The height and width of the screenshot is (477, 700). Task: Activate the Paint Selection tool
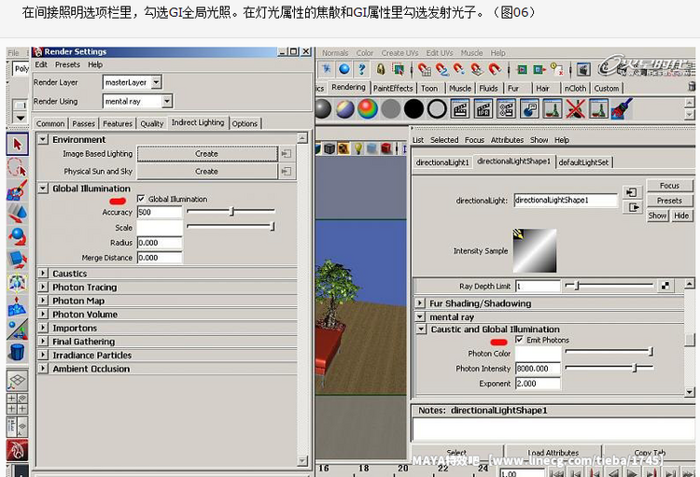tap(18, 189)
